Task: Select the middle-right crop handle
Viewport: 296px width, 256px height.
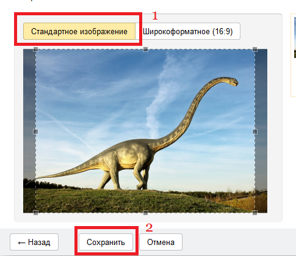Action: coord(254,131)
